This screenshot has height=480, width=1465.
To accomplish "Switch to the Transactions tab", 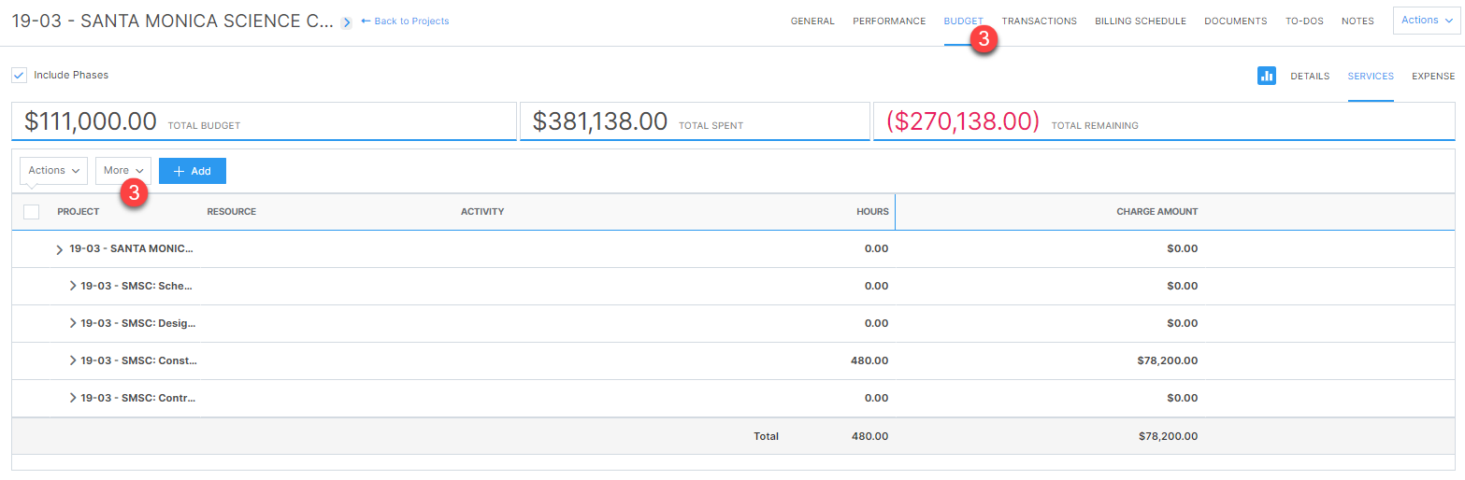I will [x=1039, y=21].
